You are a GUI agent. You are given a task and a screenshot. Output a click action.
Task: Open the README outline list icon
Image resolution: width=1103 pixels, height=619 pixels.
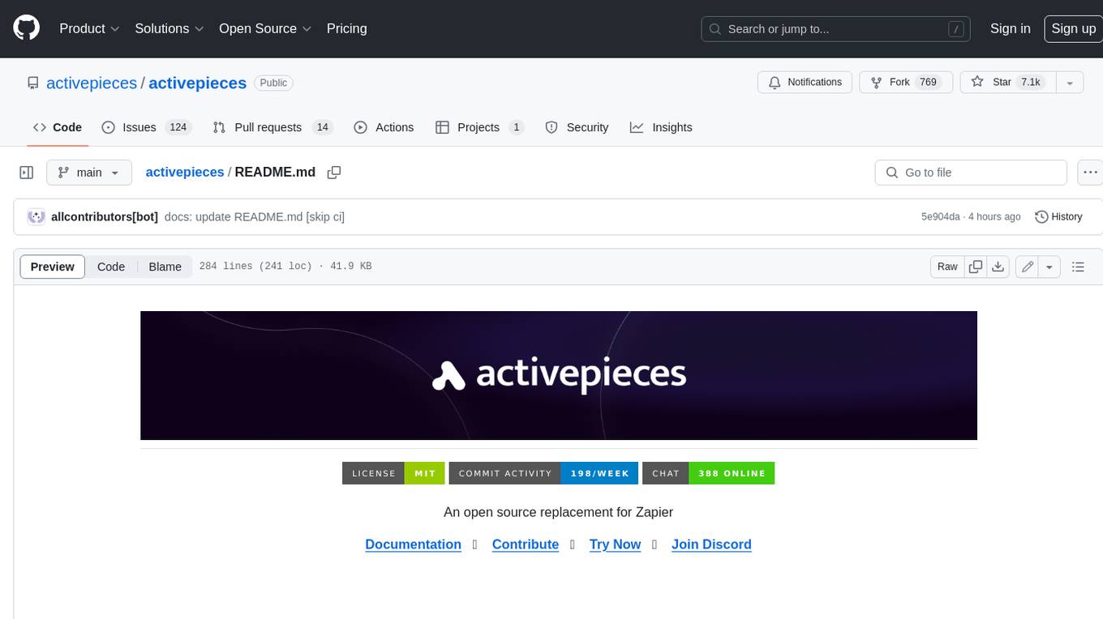coord(1078,267)
